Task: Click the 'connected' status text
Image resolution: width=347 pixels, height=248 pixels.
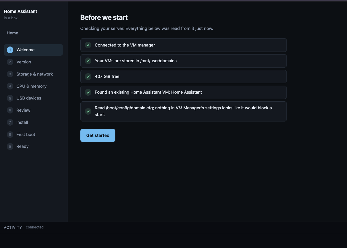Action: [x=35, y=227]
